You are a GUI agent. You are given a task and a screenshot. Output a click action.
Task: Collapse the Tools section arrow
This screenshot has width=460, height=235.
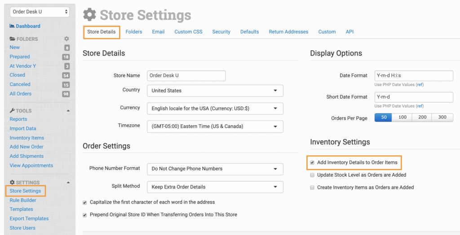point(68,110)
